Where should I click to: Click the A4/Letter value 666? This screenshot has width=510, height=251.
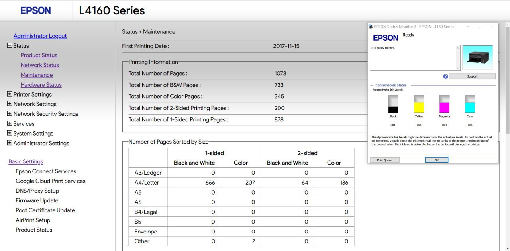pos(210,183)
